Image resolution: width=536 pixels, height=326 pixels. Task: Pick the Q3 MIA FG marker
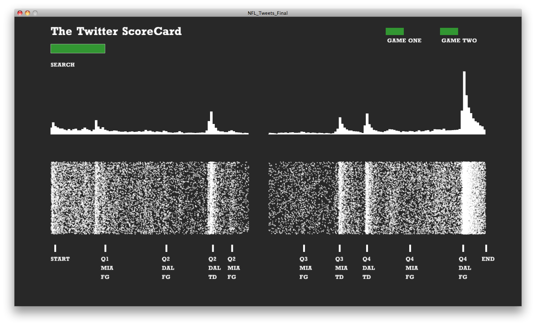[x=304, y=248]
